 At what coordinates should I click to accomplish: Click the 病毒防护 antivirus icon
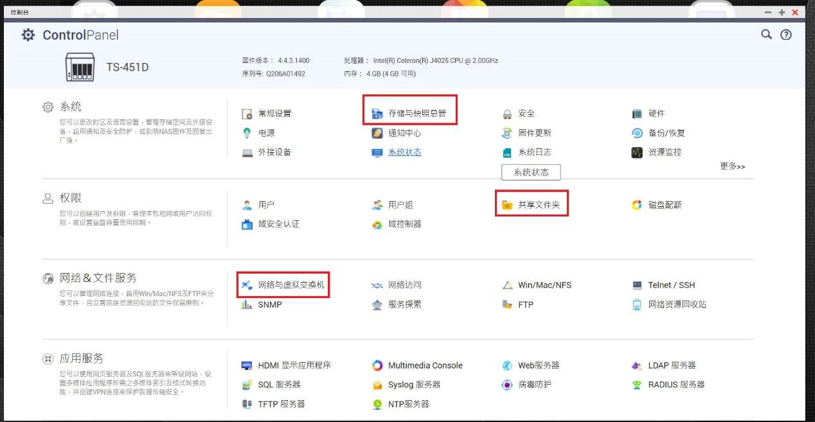click(507, 385)
